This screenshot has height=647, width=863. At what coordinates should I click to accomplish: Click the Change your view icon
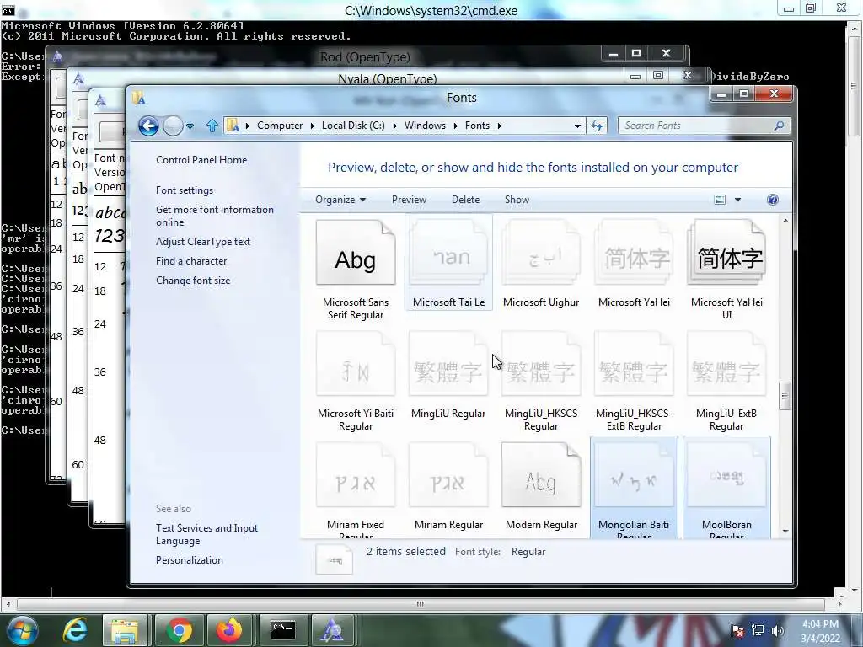click(x=720, y=200)
